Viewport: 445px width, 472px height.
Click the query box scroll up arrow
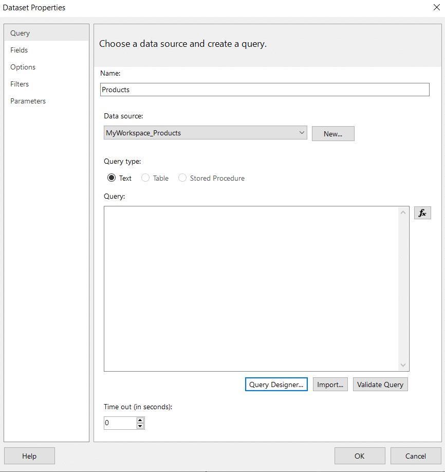(403, 213)
